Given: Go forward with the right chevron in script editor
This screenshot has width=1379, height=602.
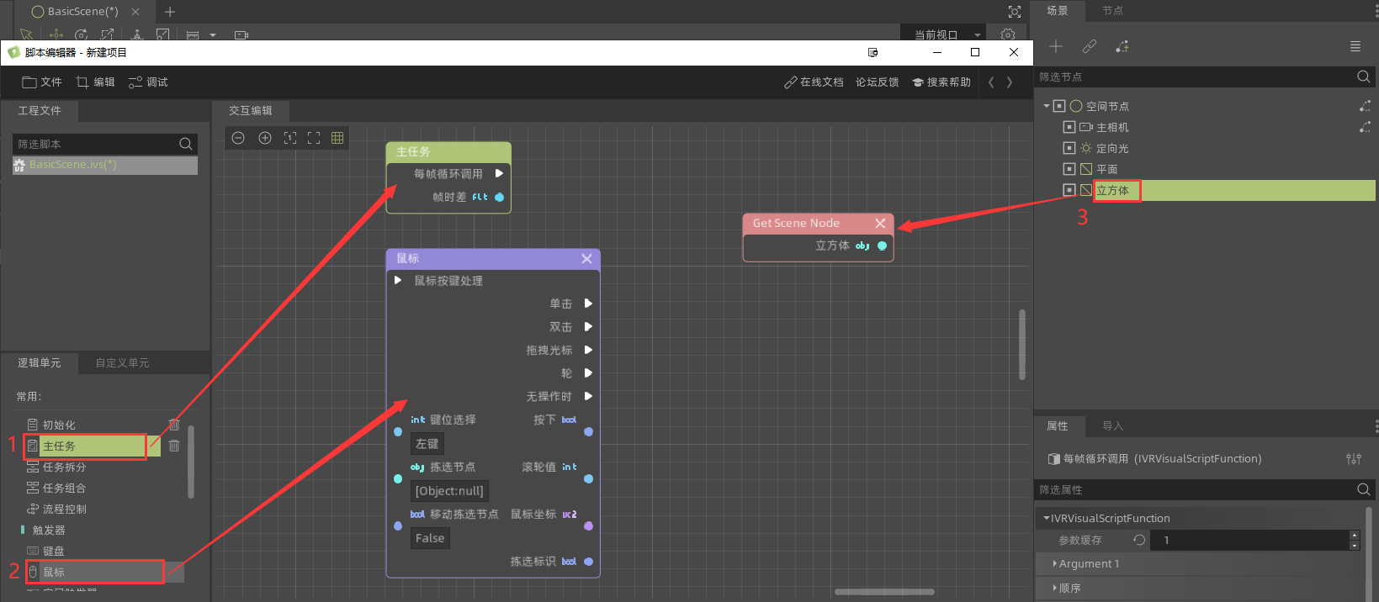Looking at the screenshot, I should (x=1010, y=82).
